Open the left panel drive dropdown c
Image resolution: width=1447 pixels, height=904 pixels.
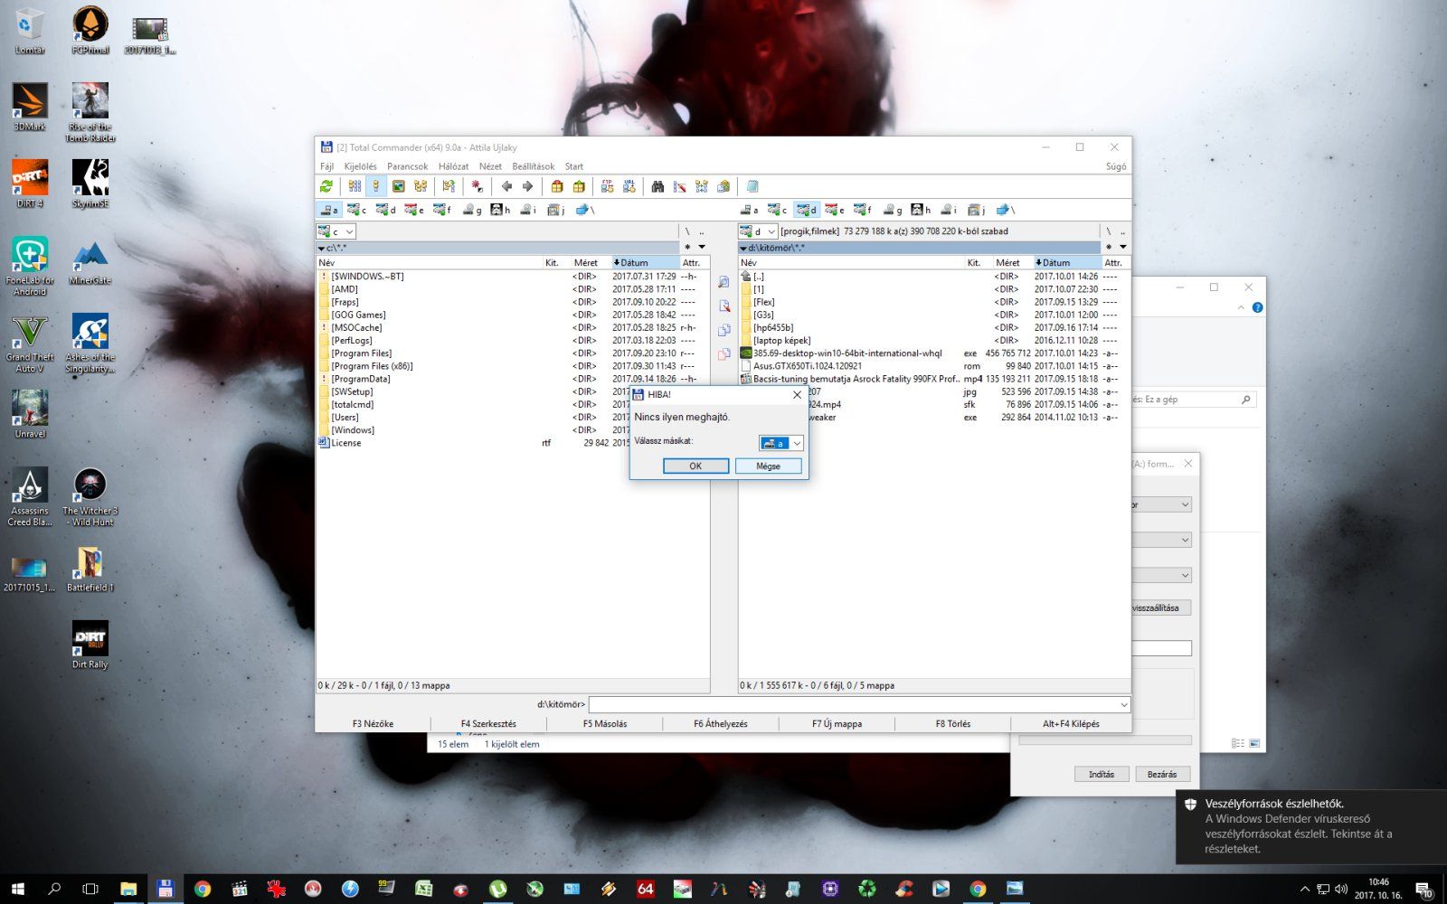[336, 231]
